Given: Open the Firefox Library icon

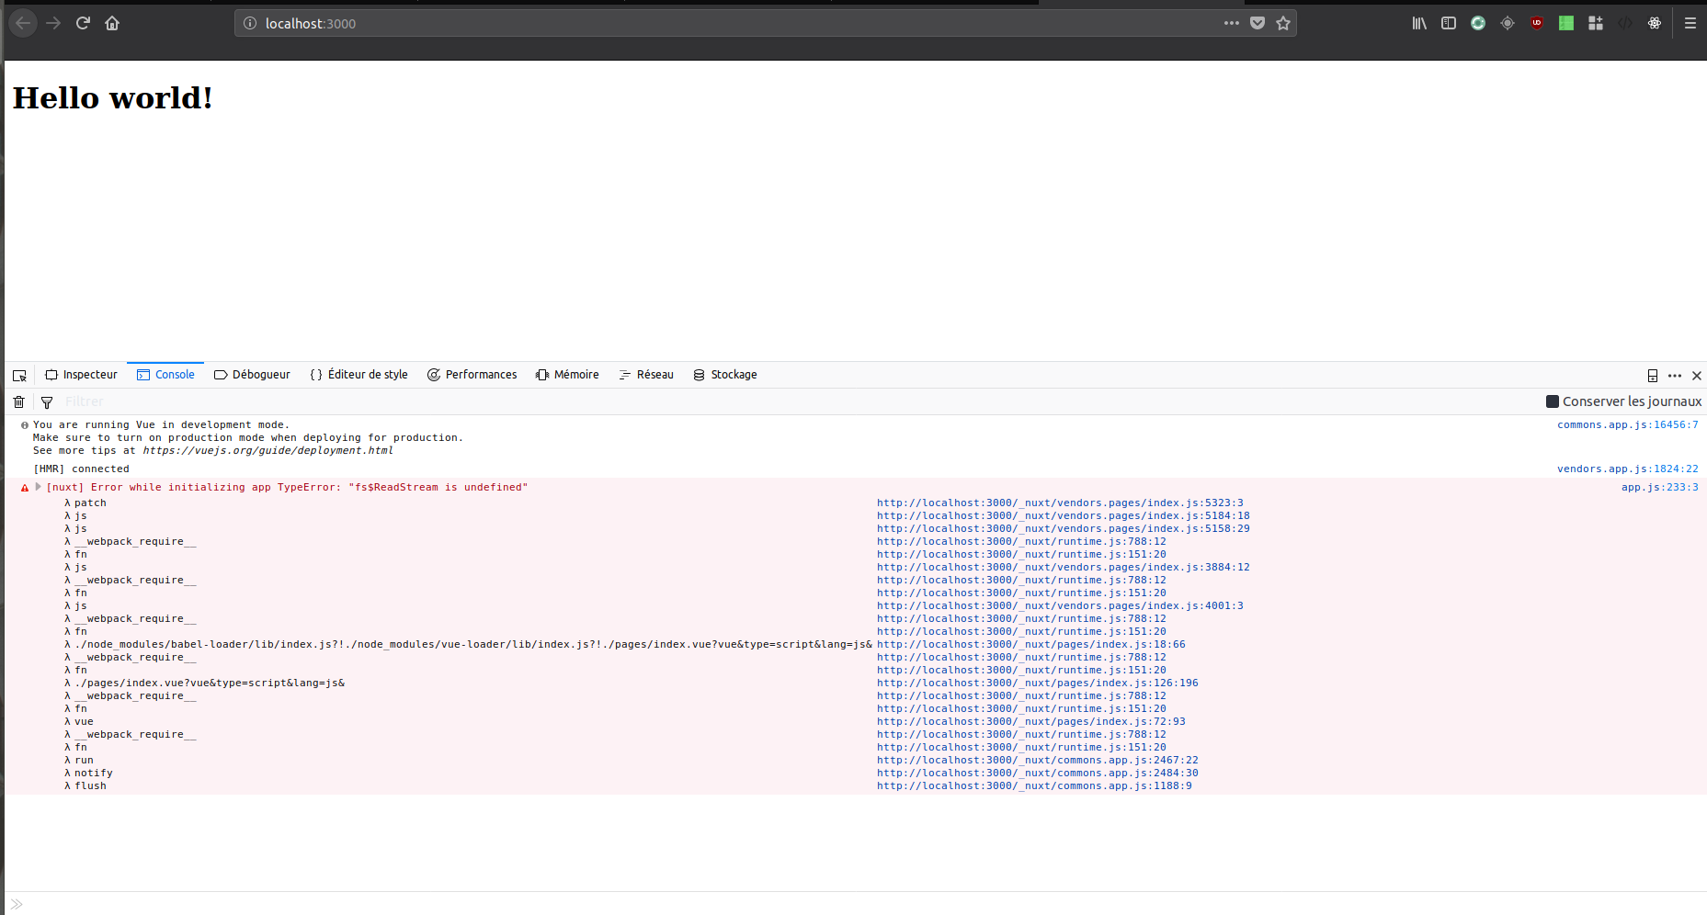Looking at the screenshot, I should click(x=1418, y=23).
